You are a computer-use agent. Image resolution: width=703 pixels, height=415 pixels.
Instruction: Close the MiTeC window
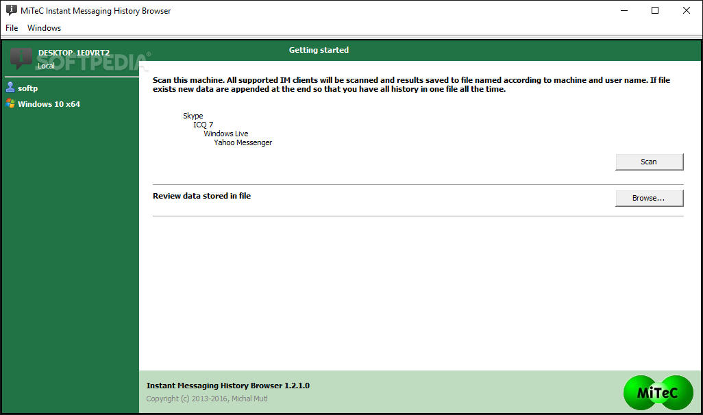[687, 10]
